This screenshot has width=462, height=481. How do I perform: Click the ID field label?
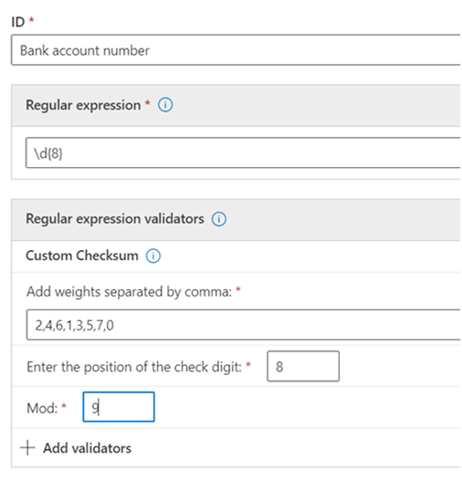tap(17, 22)
